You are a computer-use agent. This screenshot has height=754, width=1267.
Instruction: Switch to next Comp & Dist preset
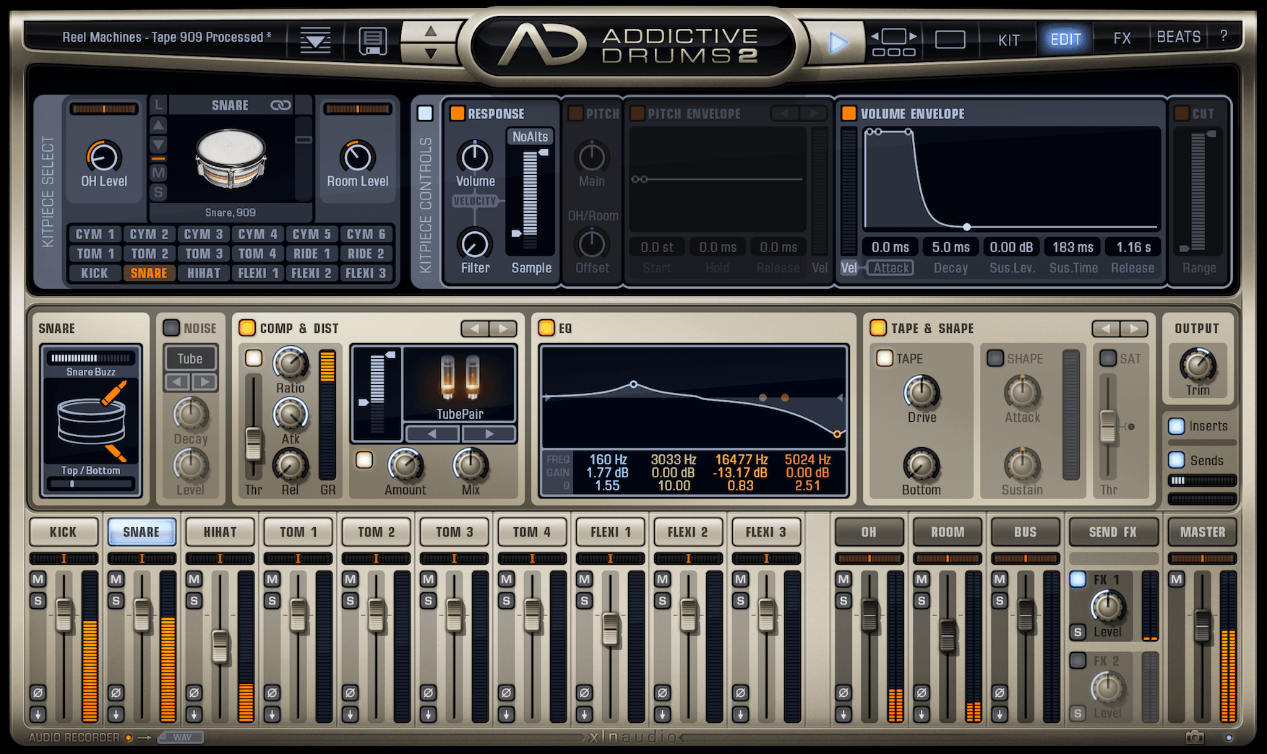(x=503, y=329)
